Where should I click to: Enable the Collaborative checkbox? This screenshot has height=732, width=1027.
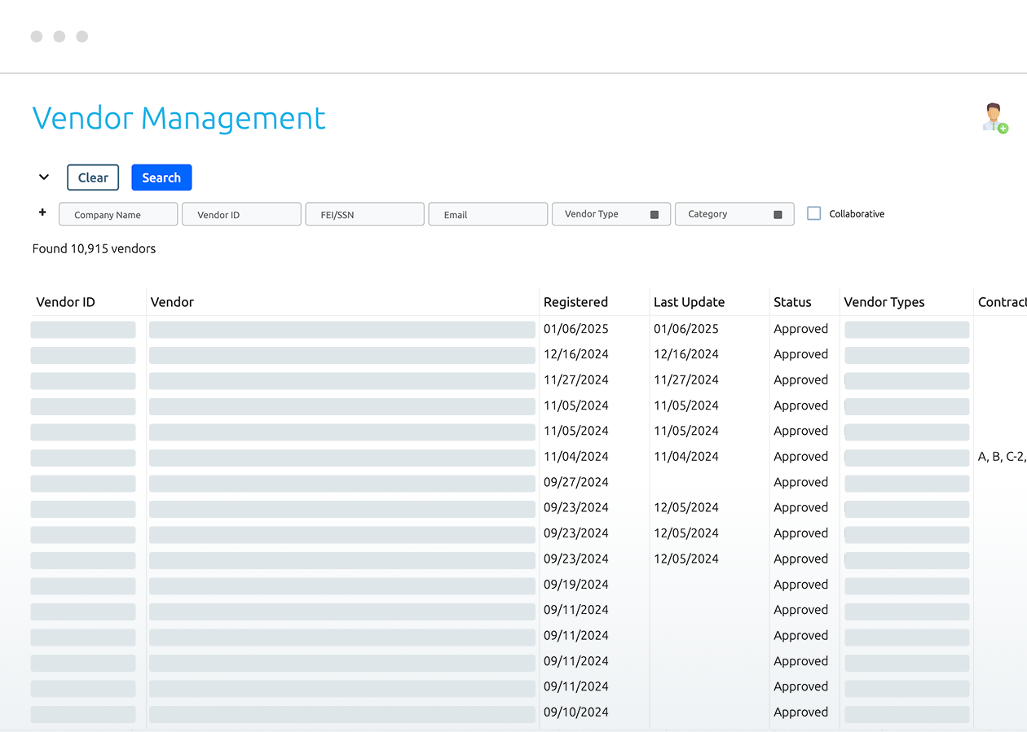click(813, 213)
